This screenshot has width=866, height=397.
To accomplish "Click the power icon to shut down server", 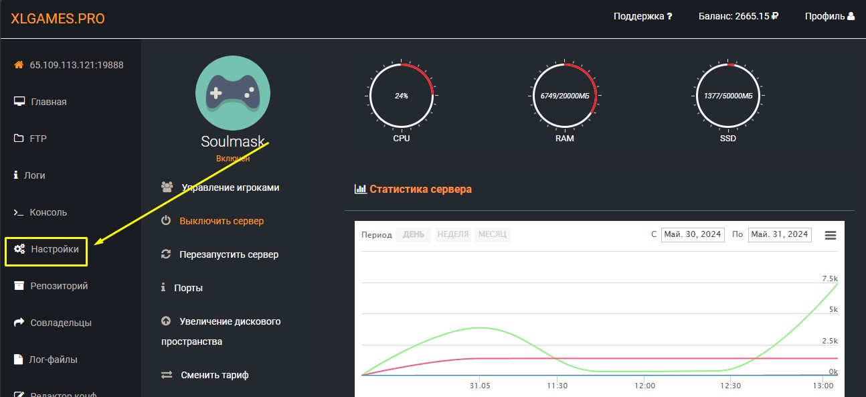I will coord(166,221).
